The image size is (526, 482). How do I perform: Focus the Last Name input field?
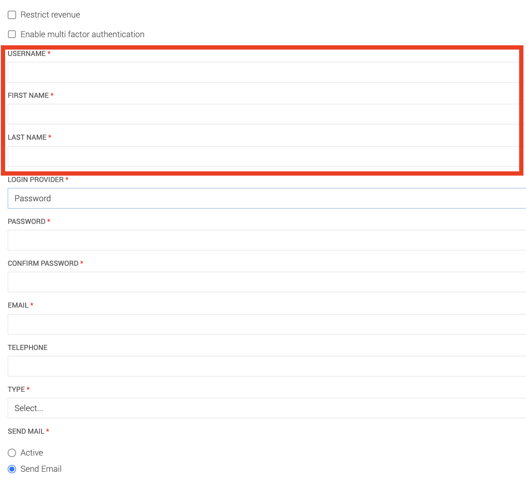(x=267, y=156)
